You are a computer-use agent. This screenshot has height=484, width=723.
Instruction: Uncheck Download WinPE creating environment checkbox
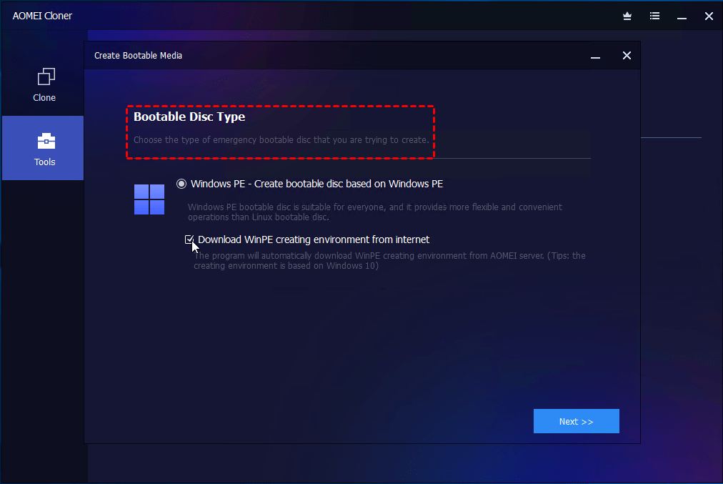189,239
